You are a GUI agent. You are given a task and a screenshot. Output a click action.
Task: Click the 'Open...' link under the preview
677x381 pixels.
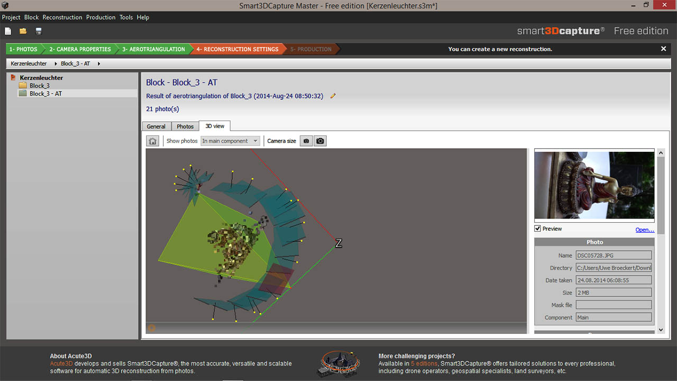coord(645,230)
